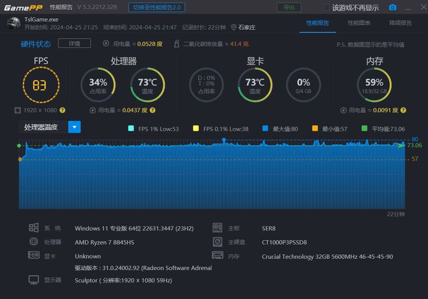Select the 处理器温度 combo box field

[50, 127]
